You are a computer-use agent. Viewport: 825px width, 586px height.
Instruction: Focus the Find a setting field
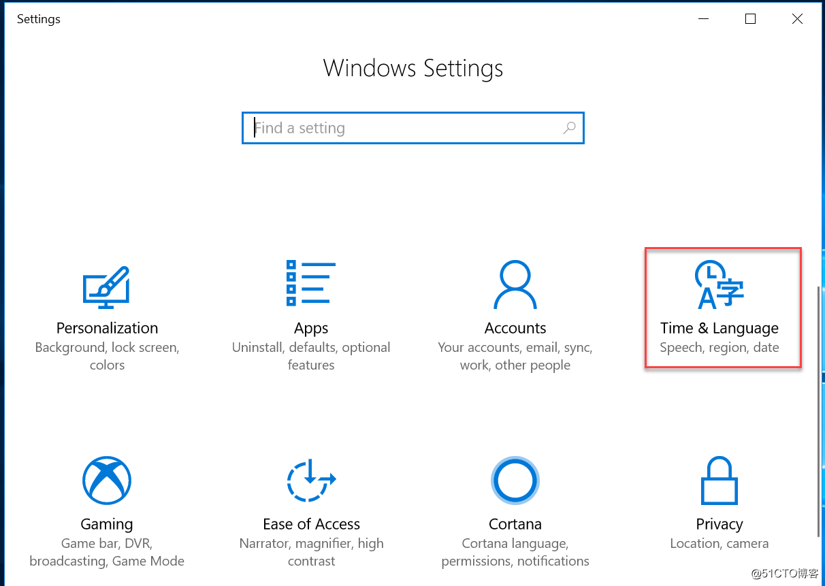click(x=413, y=128)
